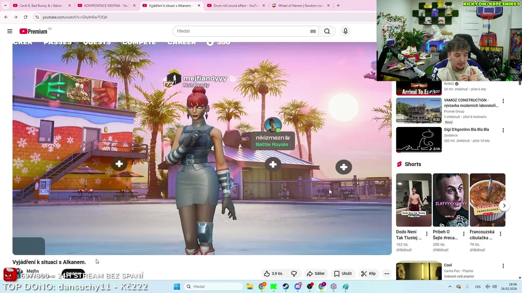Open more actions three-dot menu under video
This screenshot has width=522, height=293.
point(387,273)
